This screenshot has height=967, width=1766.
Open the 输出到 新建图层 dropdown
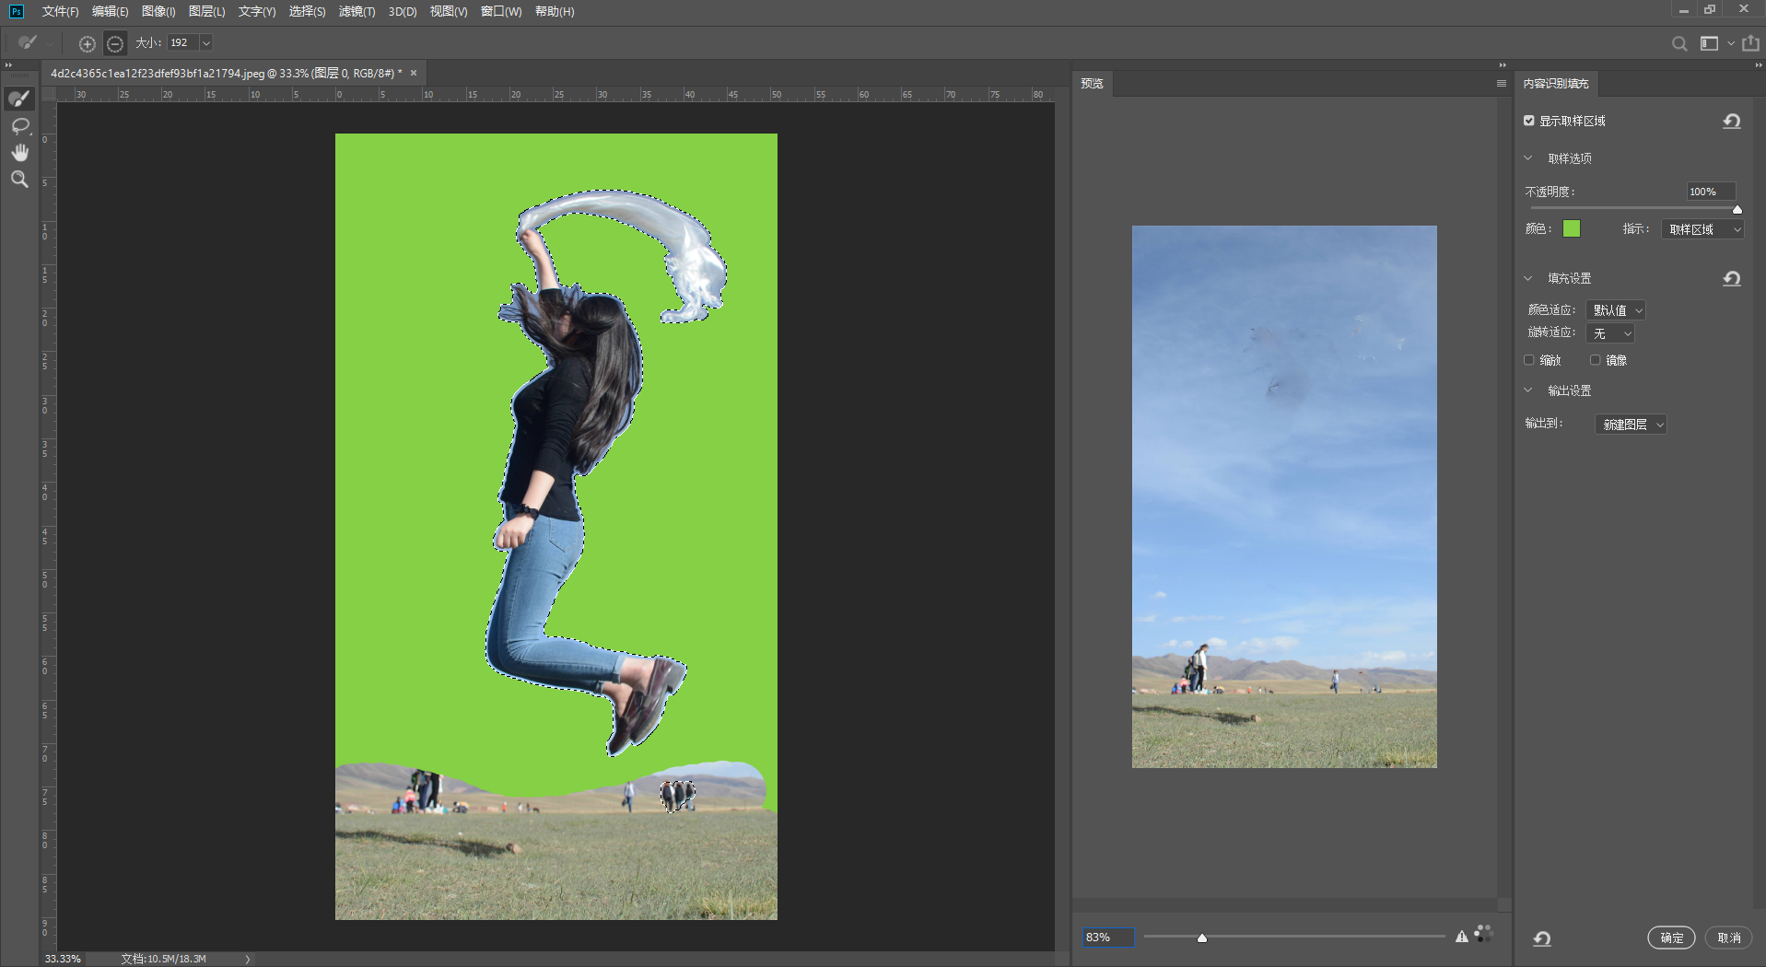click(1631, 425)
